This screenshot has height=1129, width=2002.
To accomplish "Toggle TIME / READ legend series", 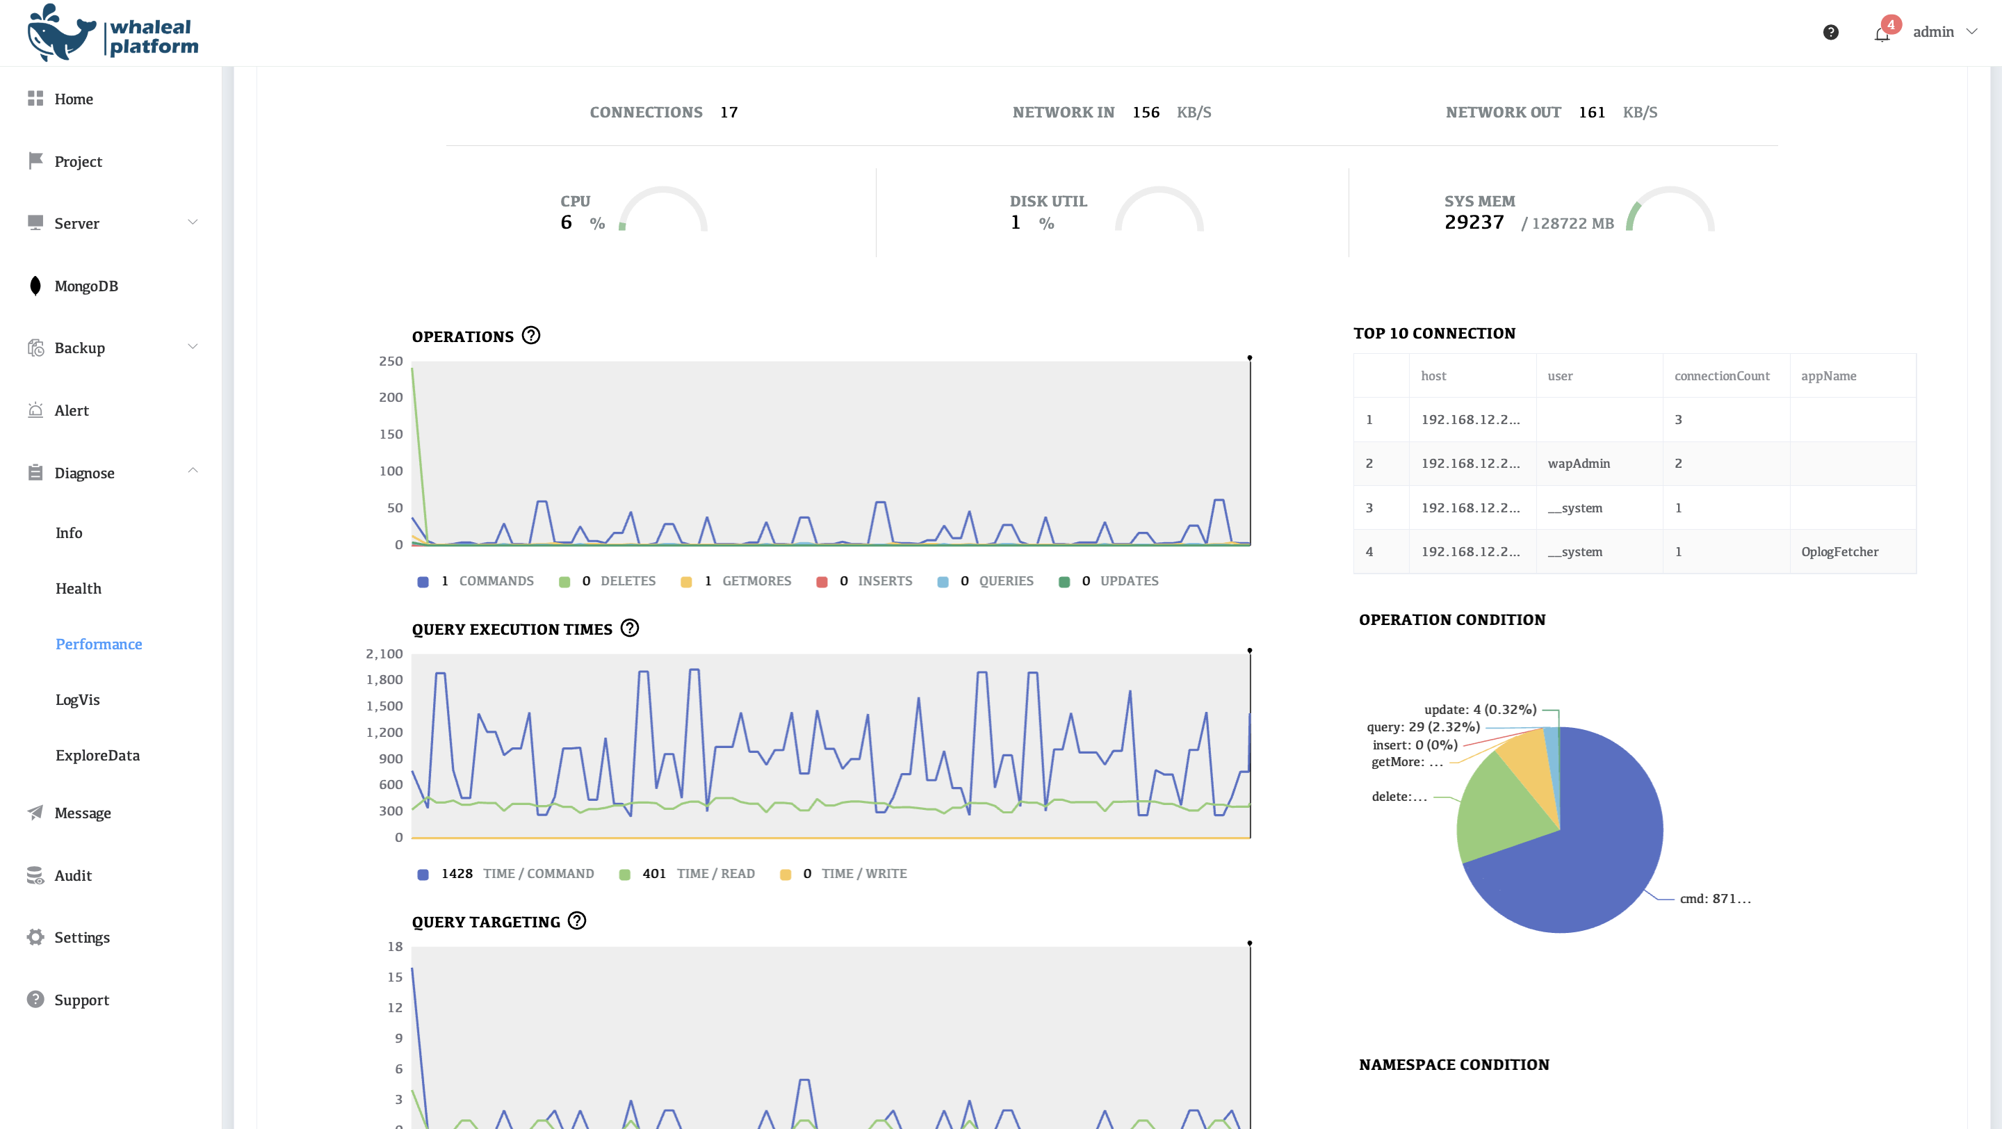I will pyautogui.click(x=686, y=873).
